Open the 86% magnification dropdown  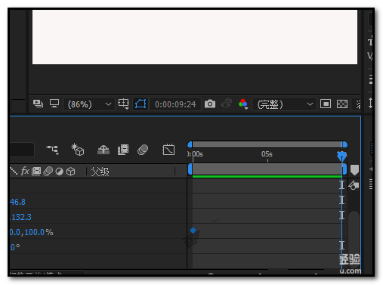tap(89, 104)
